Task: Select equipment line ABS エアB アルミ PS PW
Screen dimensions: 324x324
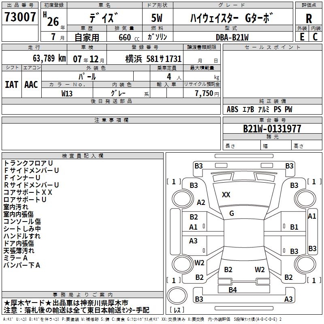Action: pos(259,109)
